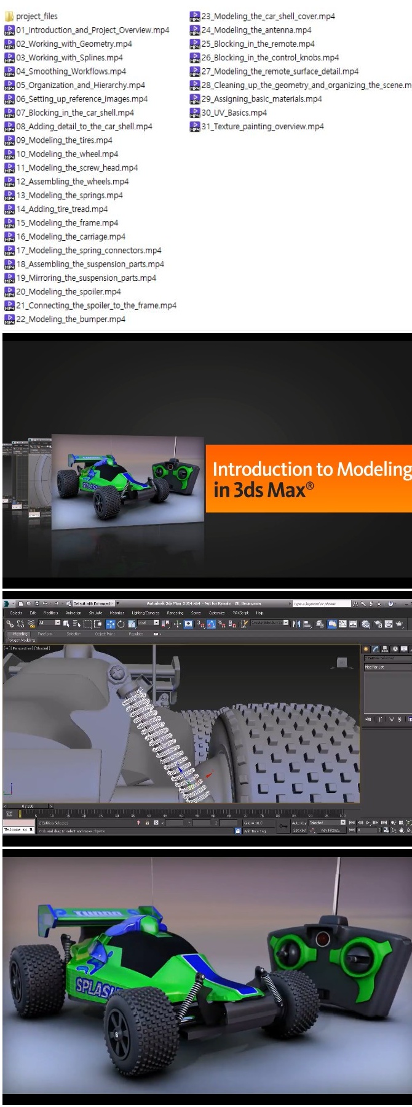Open the Modifiers menu
Viewport: 412px width, 1107px height.
50,613
